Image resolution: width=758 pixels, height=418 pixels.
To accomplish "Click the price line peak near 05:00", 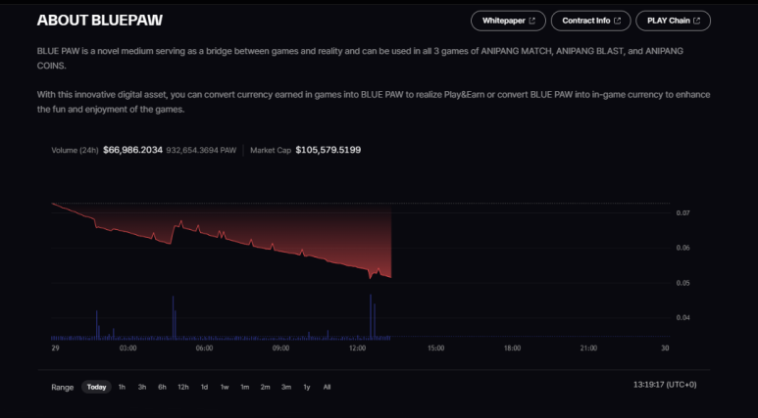I will pyautogui.click(x=181, y=221).
